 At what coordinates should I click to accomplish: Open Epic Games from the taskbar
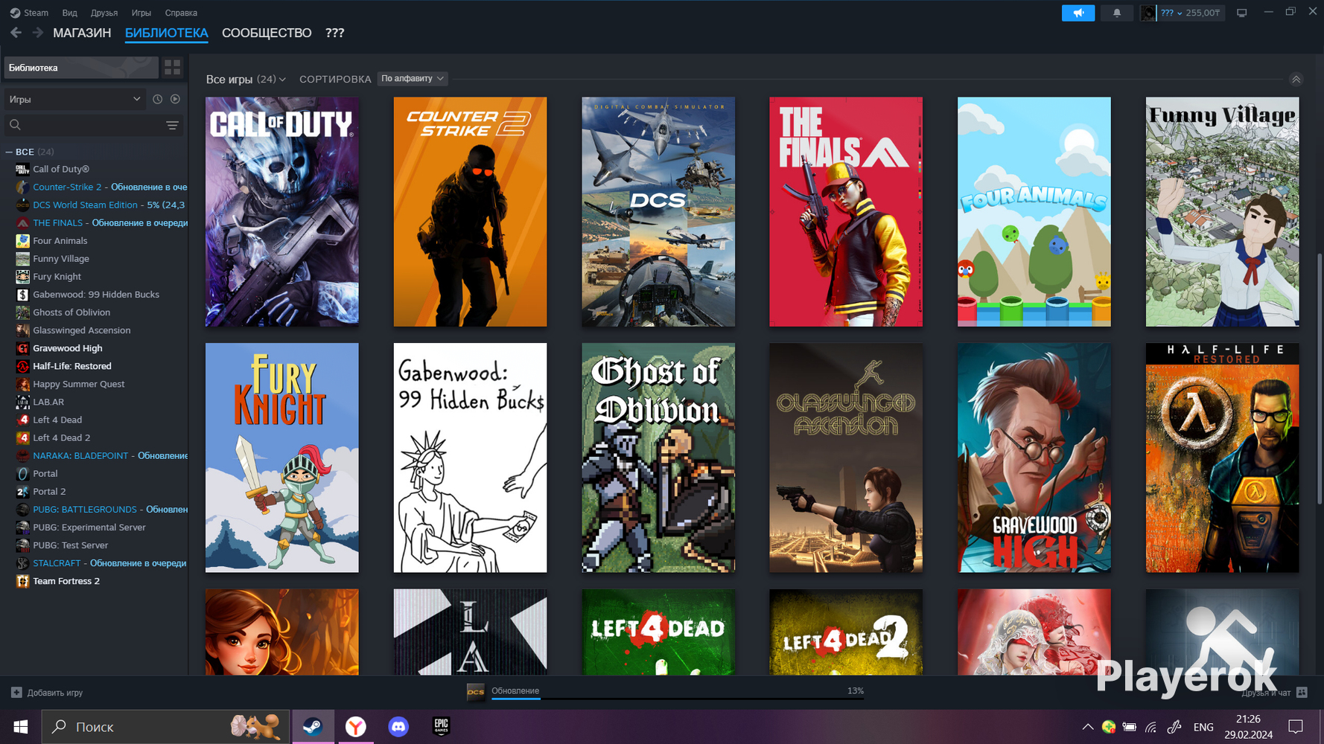coord(442,726)
